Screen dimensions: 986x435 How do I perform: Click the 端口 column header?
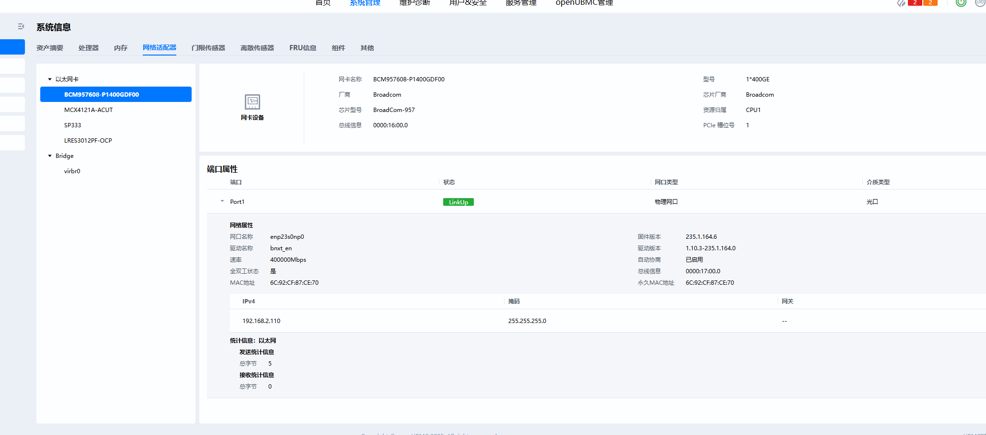click(x=236, y=182)
